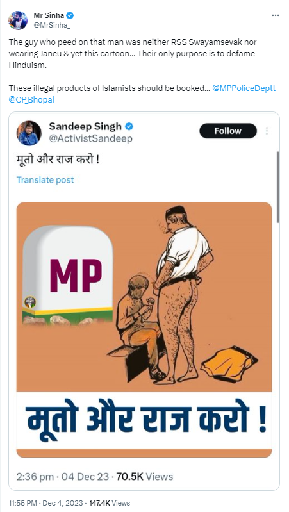Open the @MPPoliceDeptt mention
Screen dimensions: 289x512
click(244, 88)
